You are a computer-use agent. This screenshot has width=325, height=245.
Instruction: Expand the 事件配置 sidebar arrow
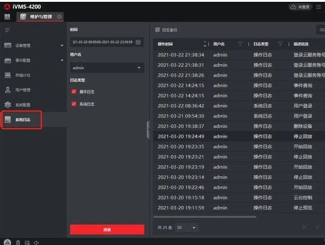[x=62, y=60]
